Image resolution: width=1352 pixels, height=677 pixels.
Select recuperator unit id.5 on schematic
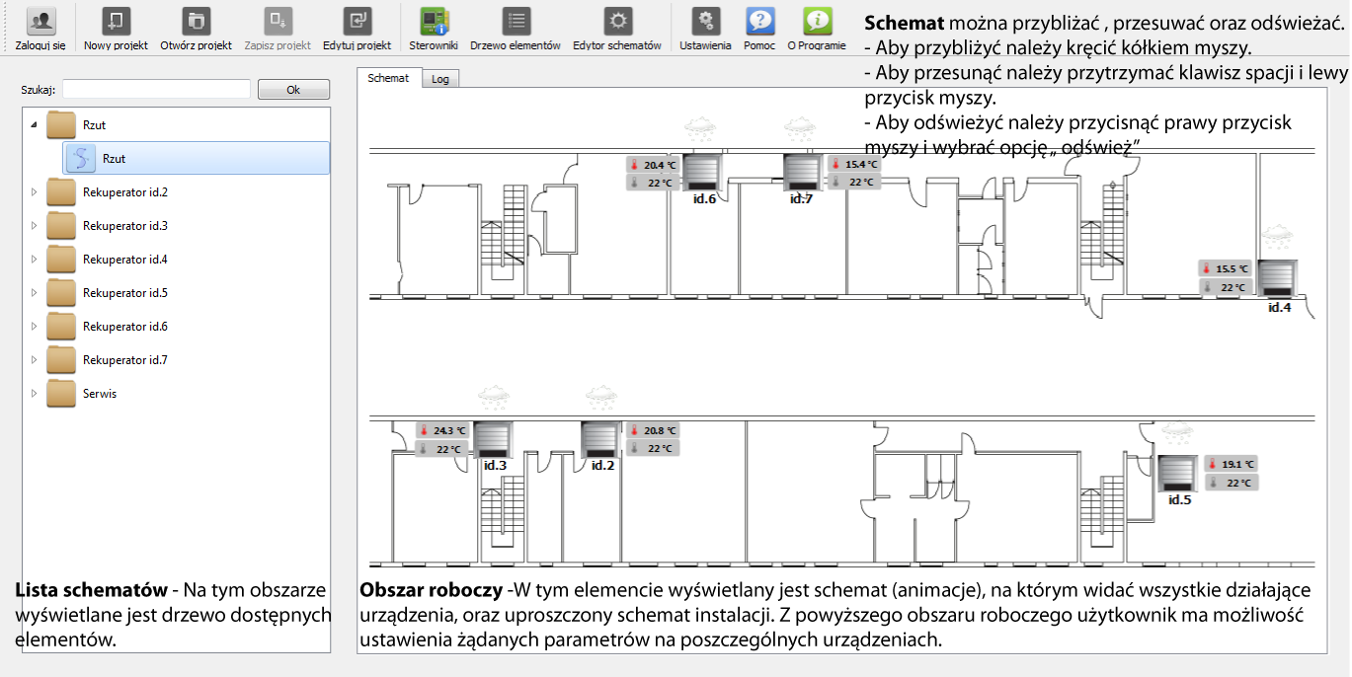tap(1178, 474)
